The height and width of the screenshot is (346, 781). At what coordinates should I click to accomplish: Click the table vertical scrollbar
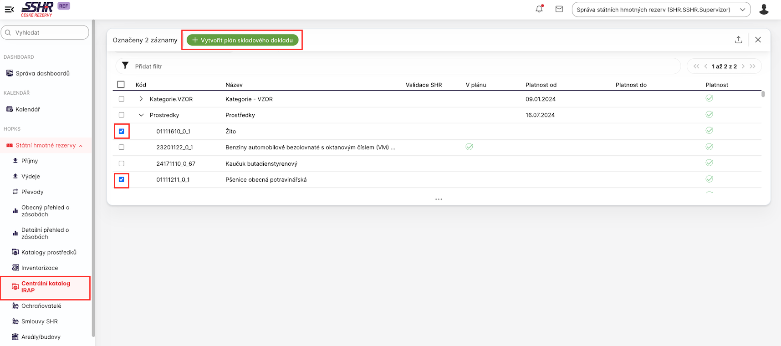tap(763, 94)
